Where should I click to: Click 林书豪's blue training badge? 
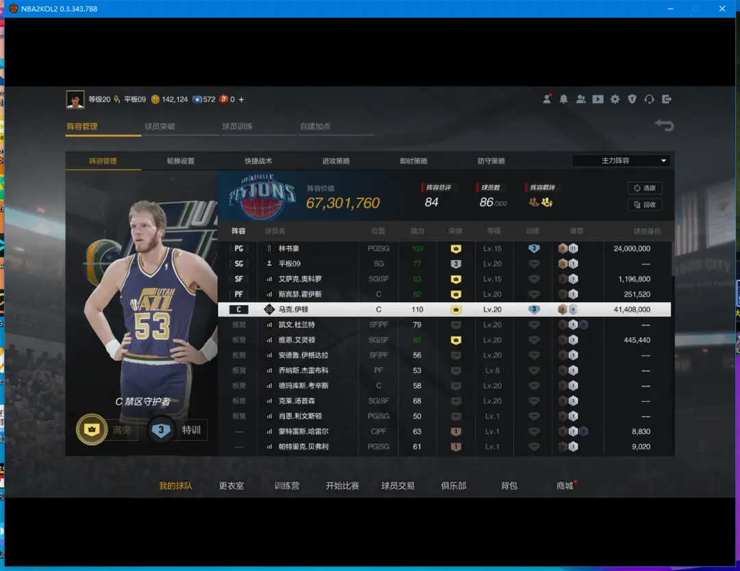click(534, 248)
